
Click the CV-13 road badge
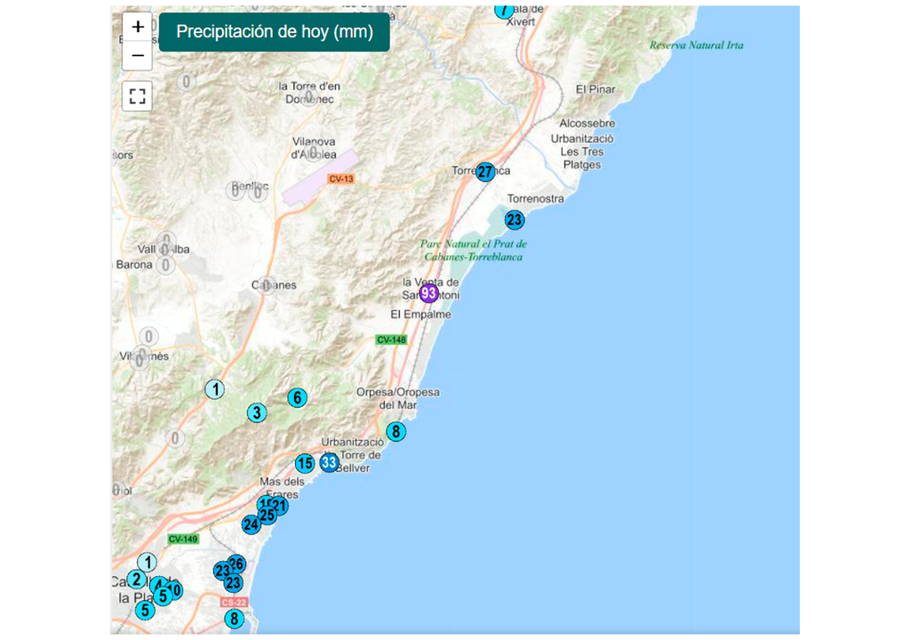341,179
